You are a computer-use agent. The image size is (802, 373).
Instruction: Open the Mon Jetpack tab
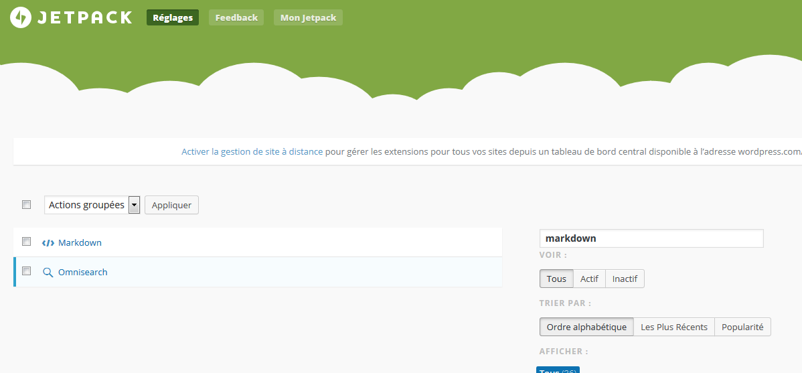[x=309, y=17]
